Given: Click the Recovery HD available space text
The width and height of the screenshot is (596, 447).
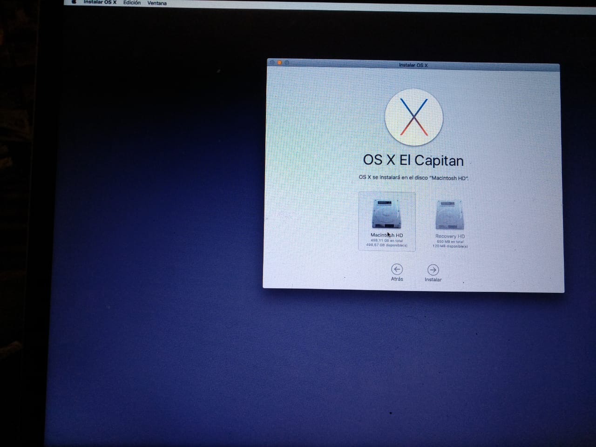Looking at the screenshot, I should 450,246.
